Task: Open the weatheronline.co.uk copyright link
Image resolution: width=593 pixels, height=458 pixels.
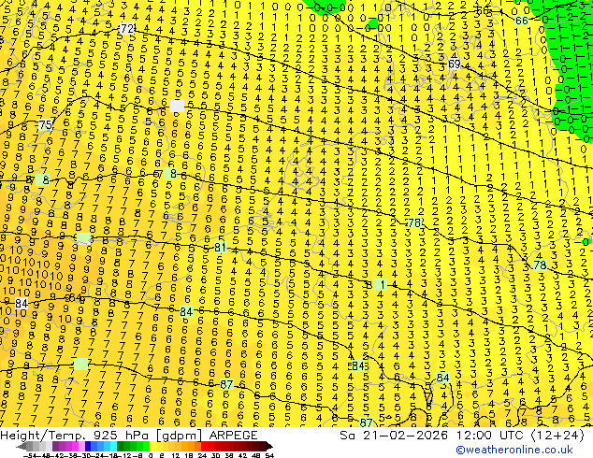Action: point(514,450)
